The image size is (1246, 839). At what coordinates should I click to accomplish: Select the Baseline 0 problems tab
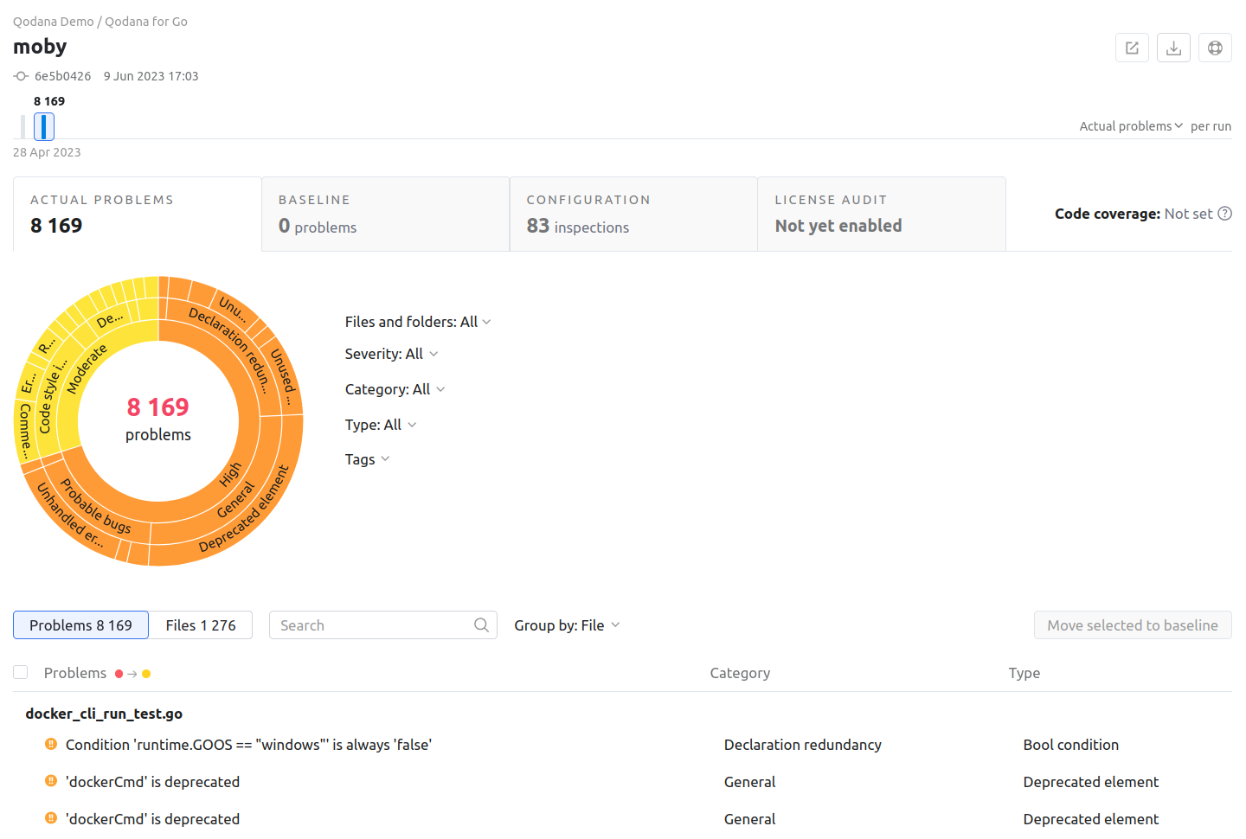tap(385, 215)
